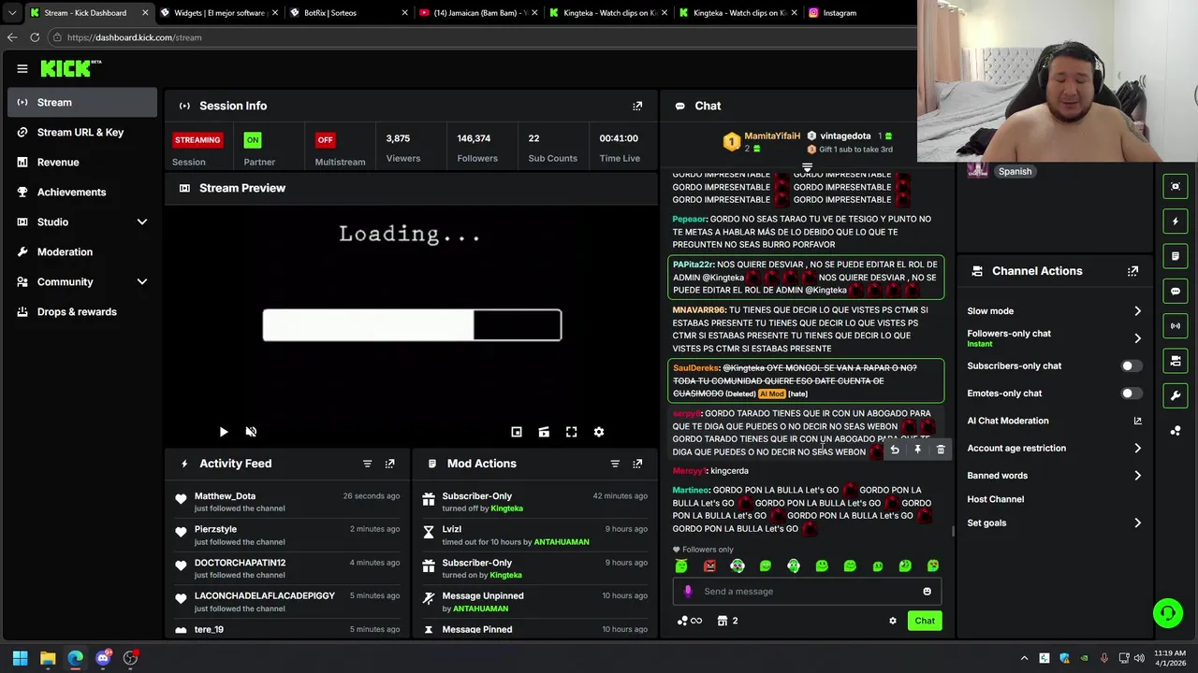
Task: Click the Spanish language tag
Action: pos(1015,171)
